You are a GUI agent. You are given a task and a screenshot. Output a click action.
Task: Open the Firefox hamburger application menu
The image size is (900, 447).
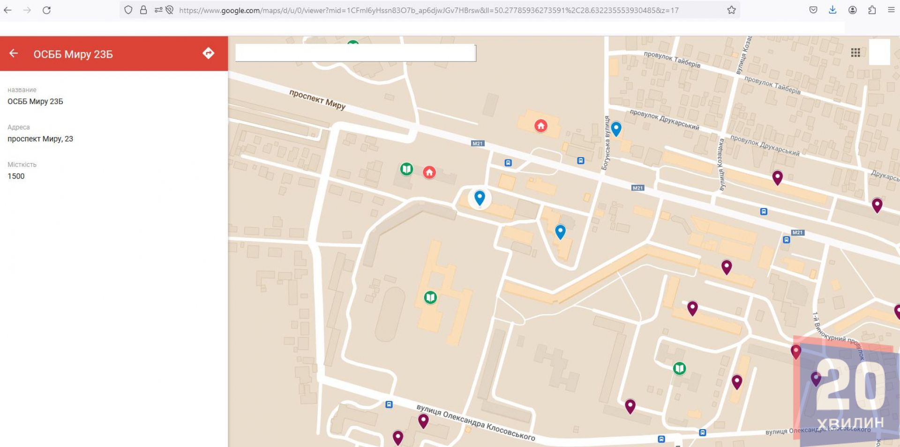click(891, 10)
